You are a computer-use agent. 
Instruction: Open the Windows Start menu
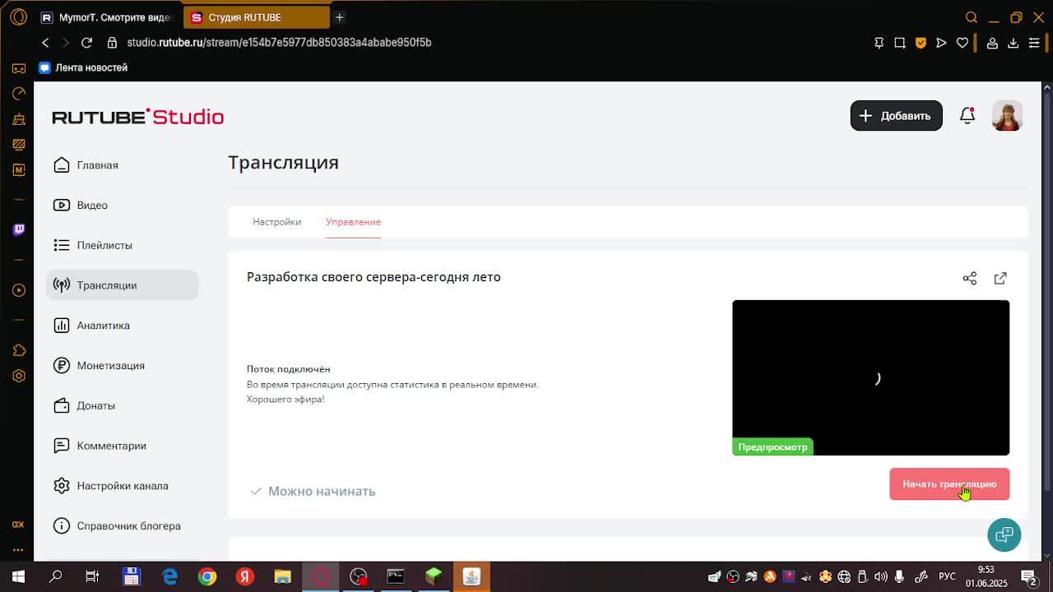[18, 576]
